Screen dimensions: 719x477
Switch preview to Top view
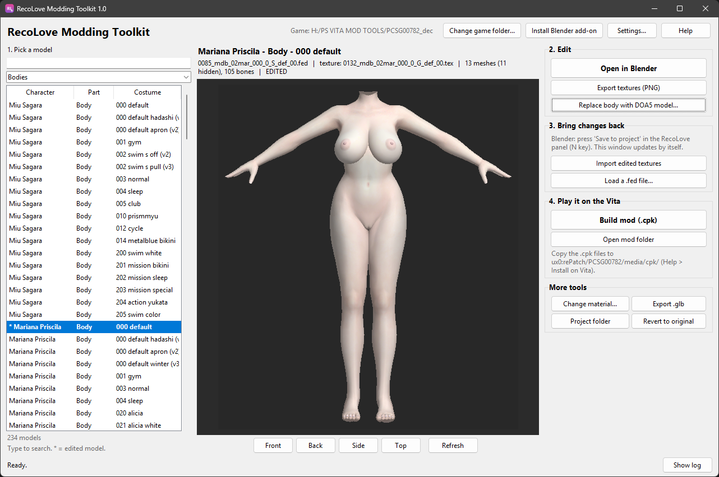tap(400, 446)
